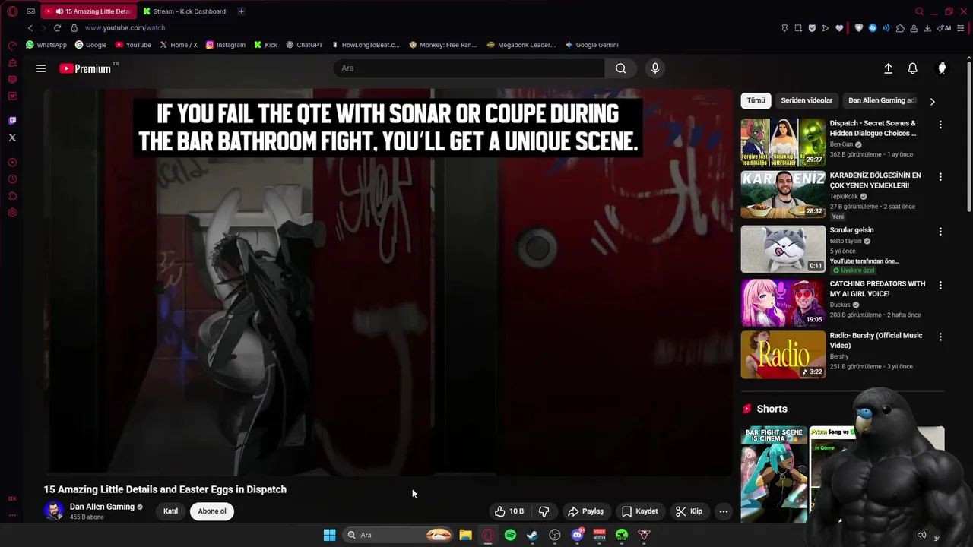
Task: Reload the page with the refresh icon
Action: [x=57, y=28]
